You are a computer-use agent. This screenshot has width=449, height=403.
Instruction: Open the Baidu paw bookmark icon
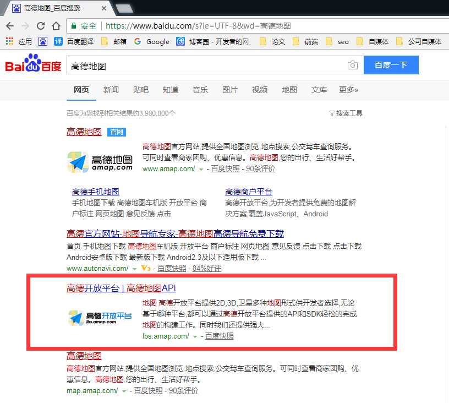point(43,41)
